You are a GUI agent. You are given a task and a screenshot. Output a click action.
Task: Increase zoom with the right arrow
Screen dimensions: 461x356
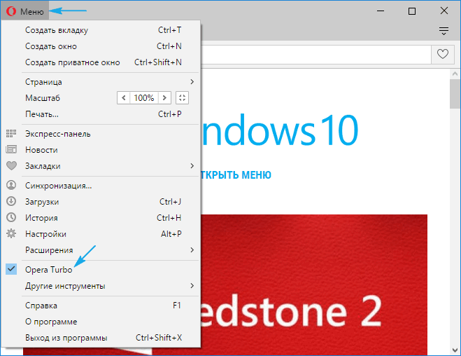tap(164, 98)
